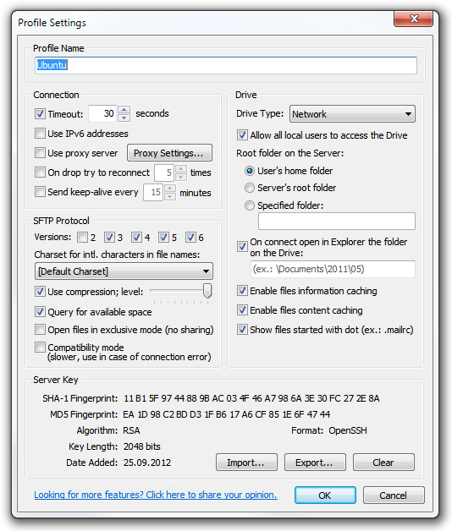Select Server's root folder option
The image size is (452, 531).
(x=250, y=188)
